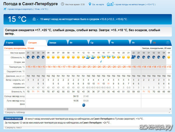Viewport: 175px width, 132px height.
Task: Click Завтра, понедельник, 20 мая heading
Action: click(x=156, y=48)
